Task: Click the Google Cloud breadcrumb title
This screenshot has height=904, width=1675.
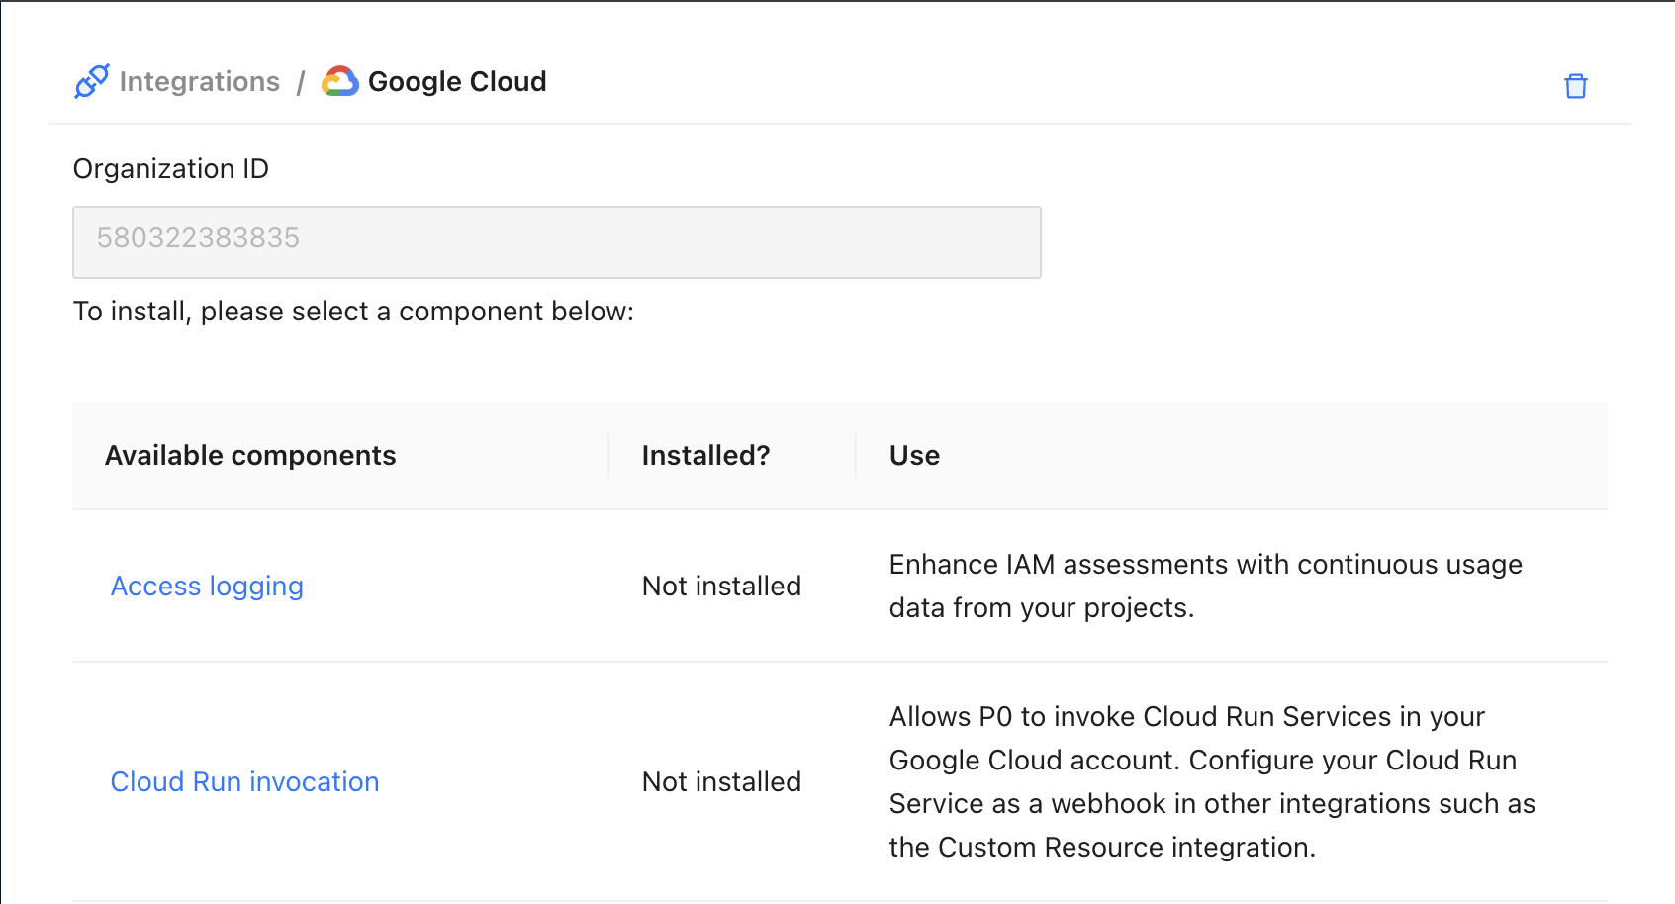Action: (456, 81)
